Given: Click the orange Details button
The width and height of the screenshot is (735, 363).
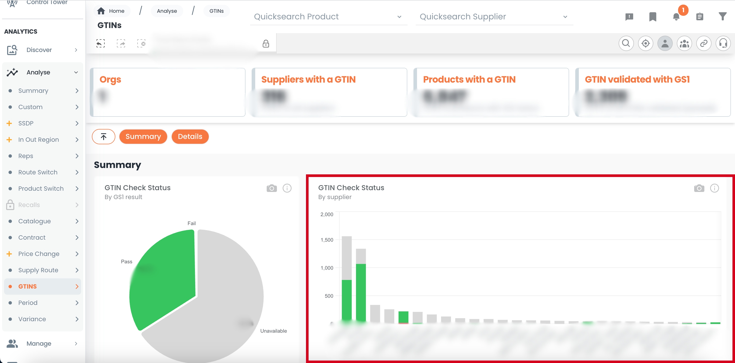Looking at the screenshot, I should point(190,136).
